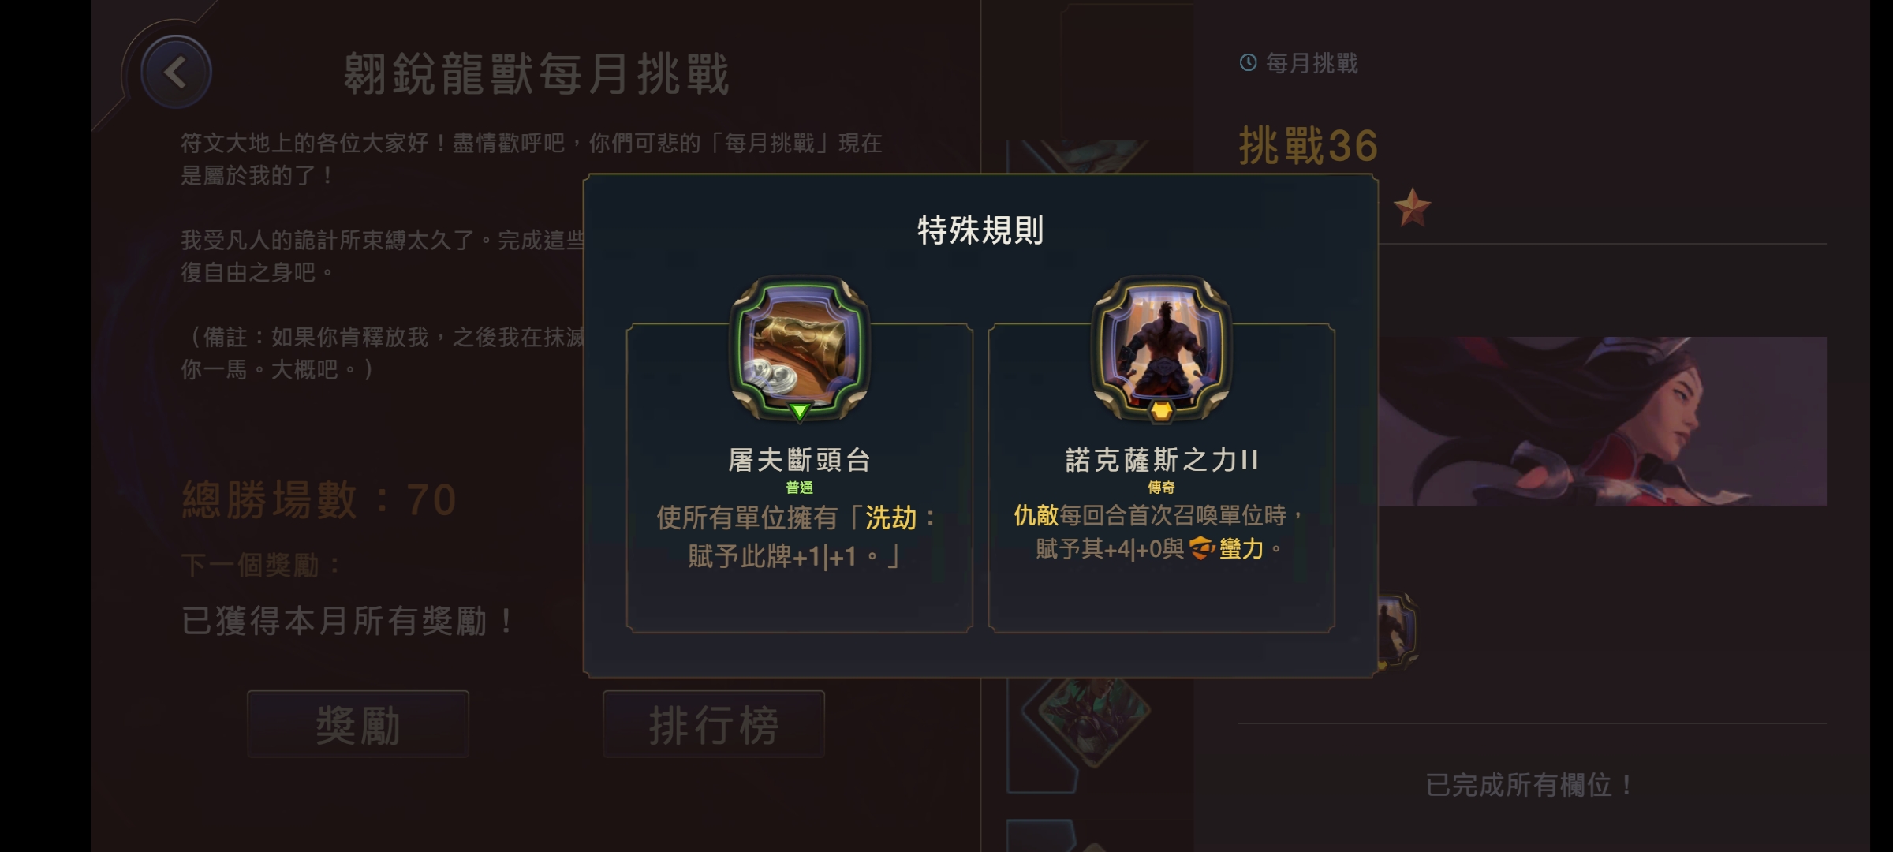This screenshot has height=852, width=1893.
Task: Tap the bronze star icon
Action: [x=1411, y=207]
